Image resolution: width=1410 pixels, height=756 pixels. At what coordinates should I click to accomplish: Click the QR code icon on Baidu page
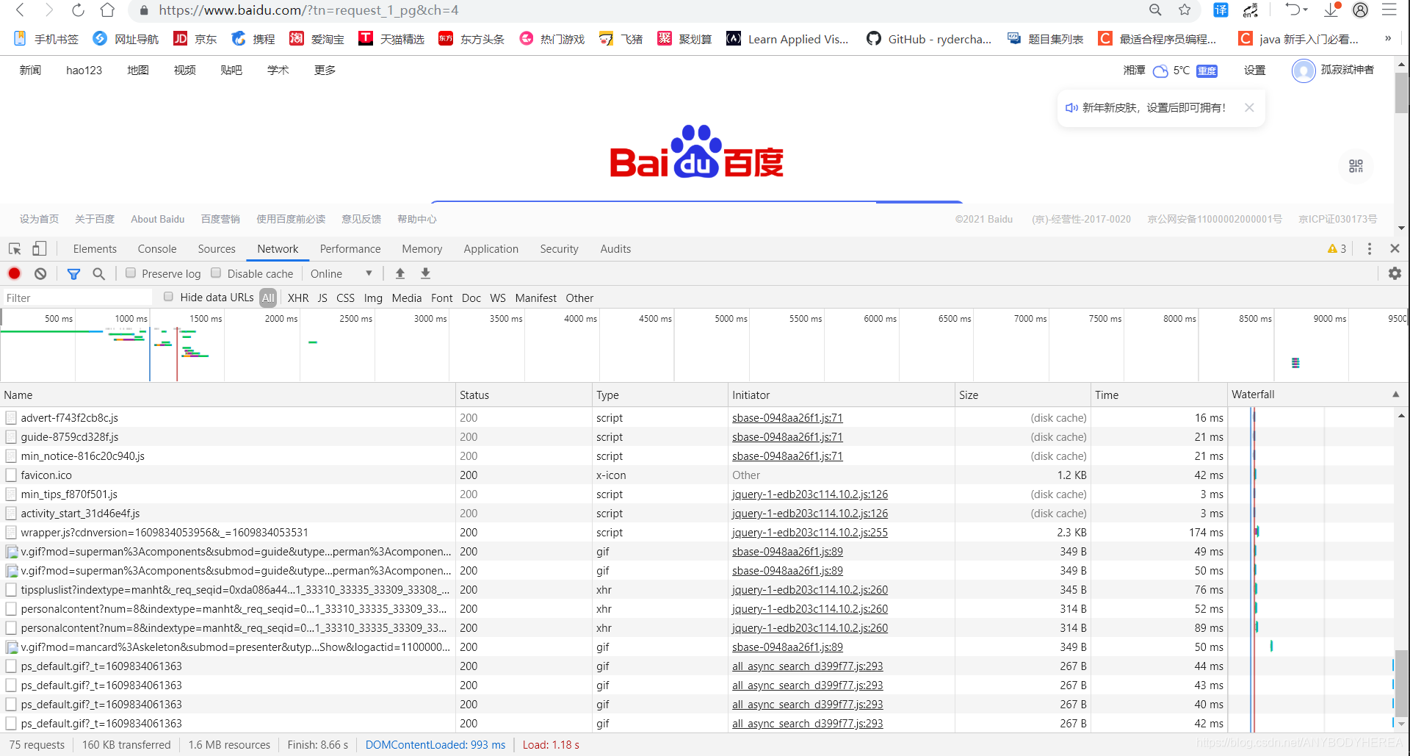pos(1356,166)
